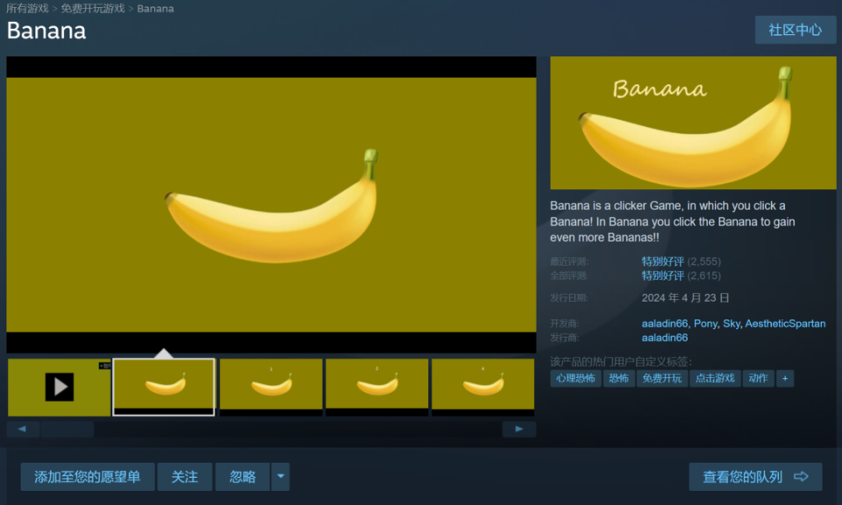Open the 动作 tag
Screen dimensions: 842x505
click(758, 379)
